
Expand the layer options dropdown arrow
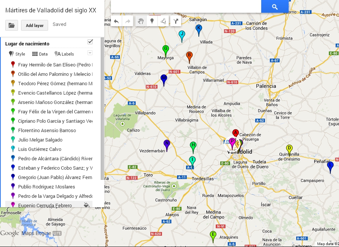click(x=90, y=53)
